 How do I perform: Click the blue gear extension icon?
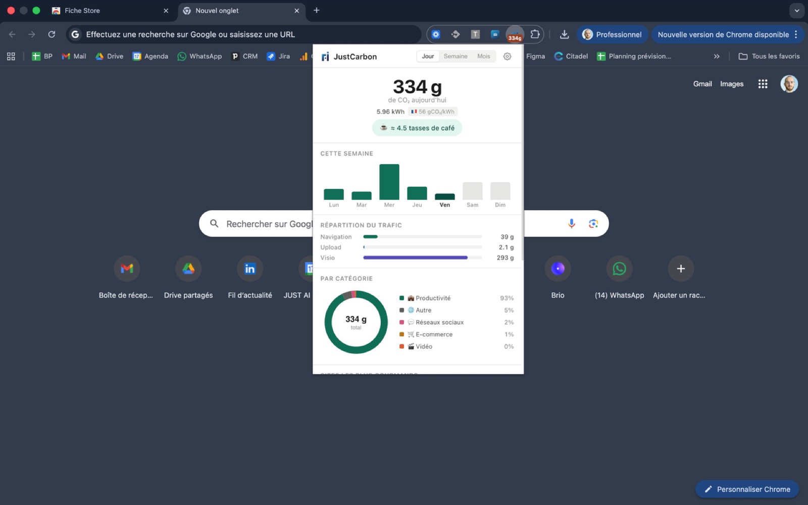pos(436,34)
